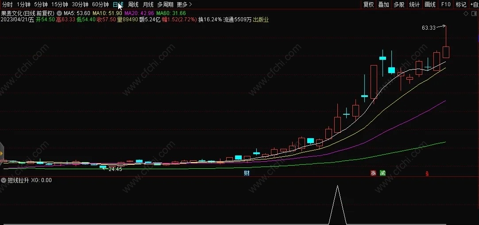Switch to the 日线 daily tab

[x=118, y=4]
